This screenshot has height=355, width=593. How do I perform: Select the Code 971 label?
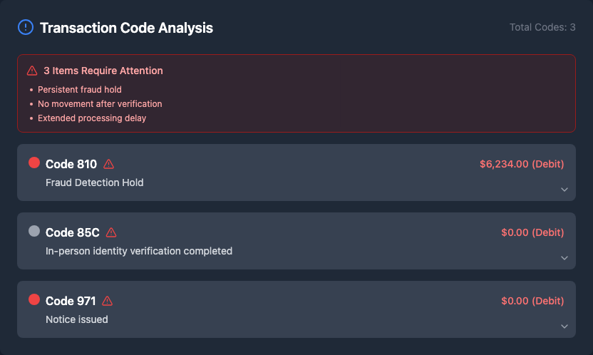click(71, 301)
